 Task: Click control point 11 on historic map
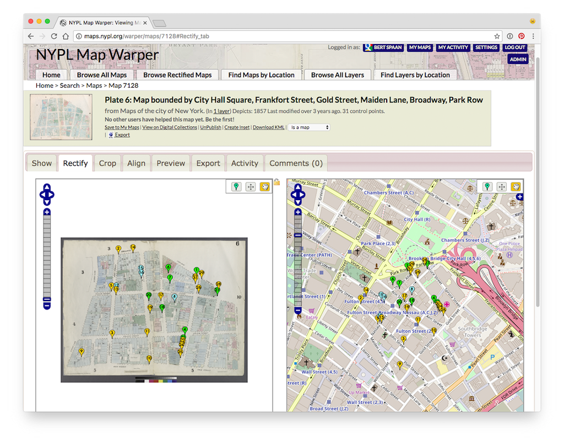click(x=147, y=331)
